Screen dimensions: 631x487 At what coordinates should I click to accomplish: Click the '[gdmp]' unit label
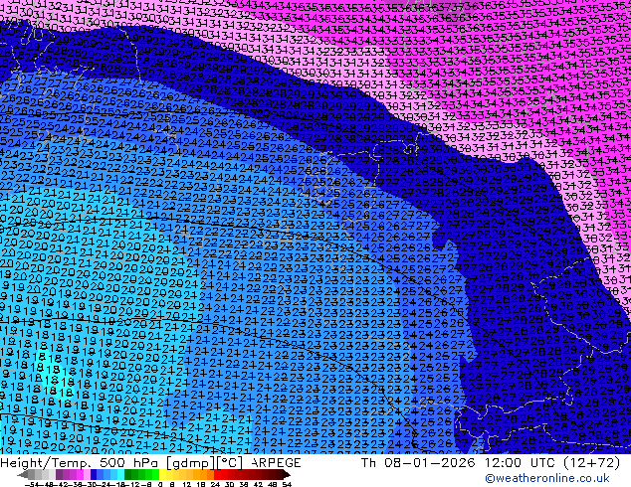(x=190, y=463)
